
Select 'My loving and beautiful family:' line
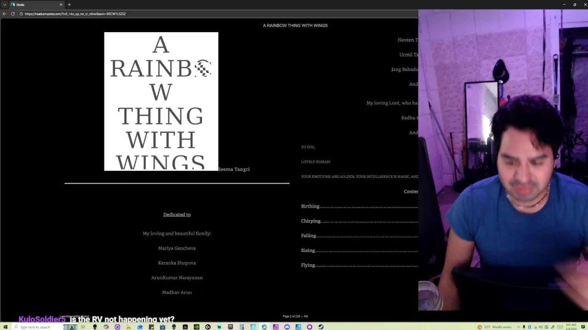(177, 233)
